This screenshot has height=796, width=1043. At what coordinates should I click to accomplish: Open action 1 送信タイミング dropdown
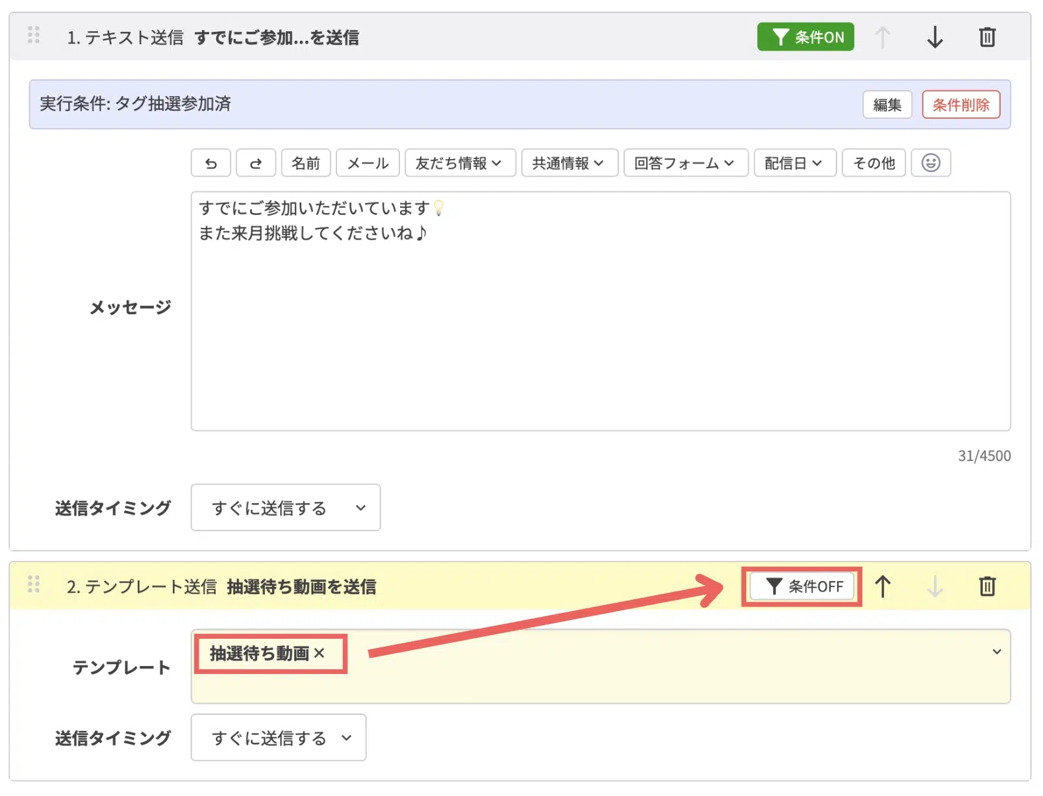pyautogui.click(x=286, y=507)
